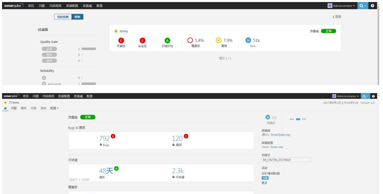This screenshot has width=383, height=194.
Task: Click the green 正常 quality gate badge in the hrms card
Action: click(329, 31)
